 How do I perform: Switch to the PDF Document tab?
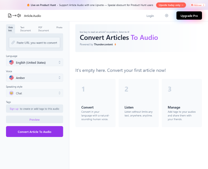[44, 29]
